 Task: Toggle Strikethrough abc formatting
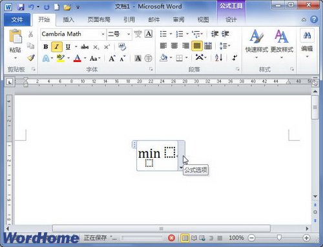tap(85, 47)
